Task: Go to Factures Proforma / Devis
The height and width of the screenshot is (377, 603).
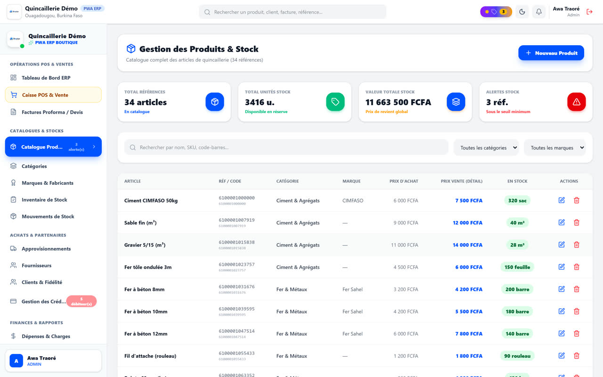Action: [x=53, y=112]
